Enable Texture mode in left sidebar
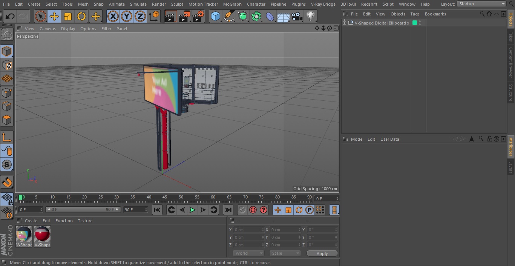 point(7,65)
